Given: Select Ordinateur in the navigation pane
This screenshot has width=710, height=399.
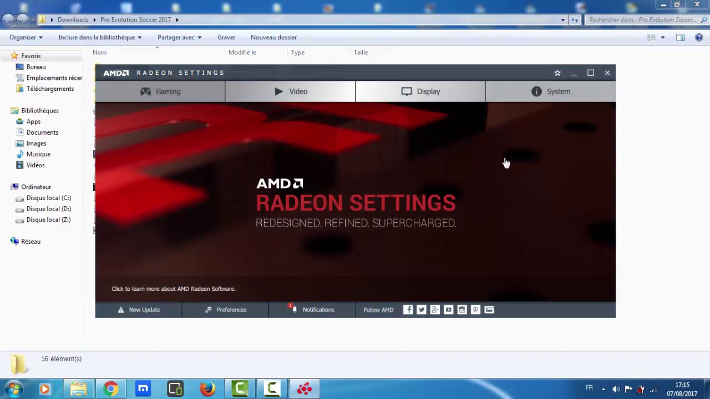Looking at the screenshot, I should [x=36, y=187].
